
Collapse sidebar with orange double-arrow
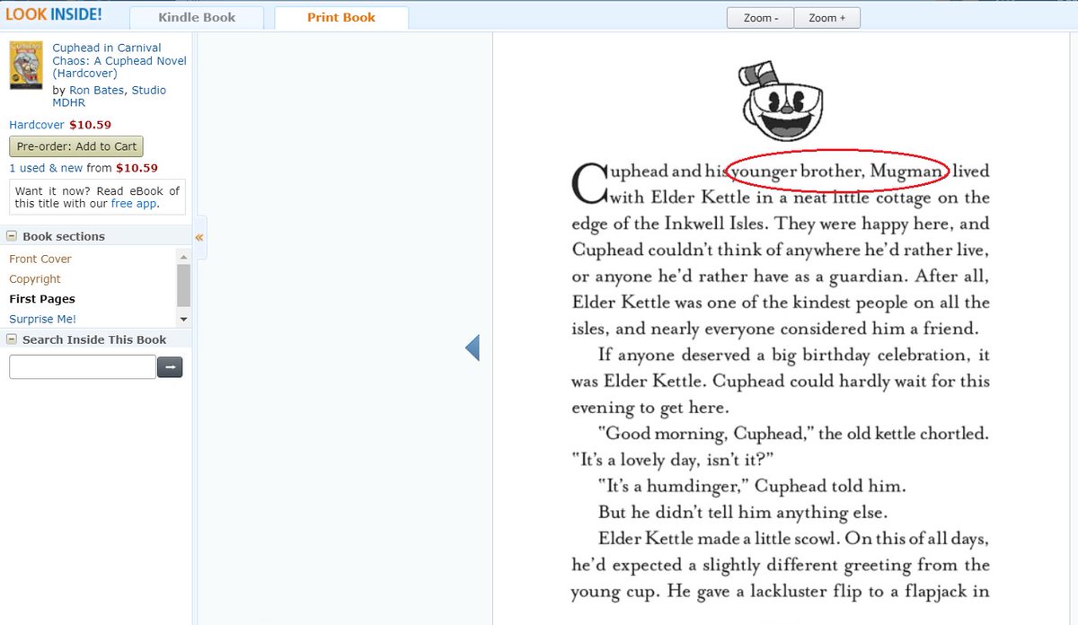(199, 237)
